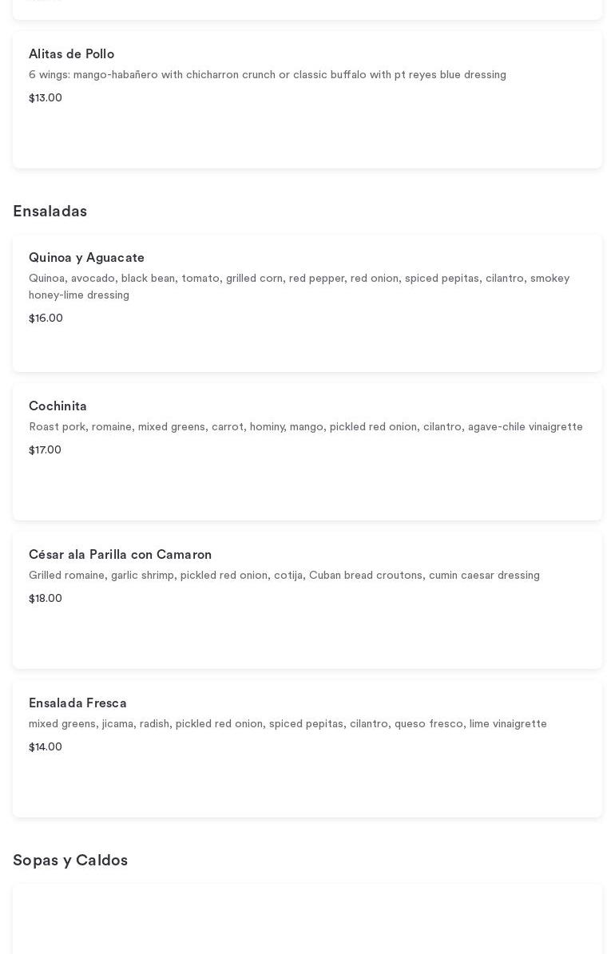Open the Ensalada Fresca item
The height and width of the screenshot is (954, 615).
click(77, 703)
